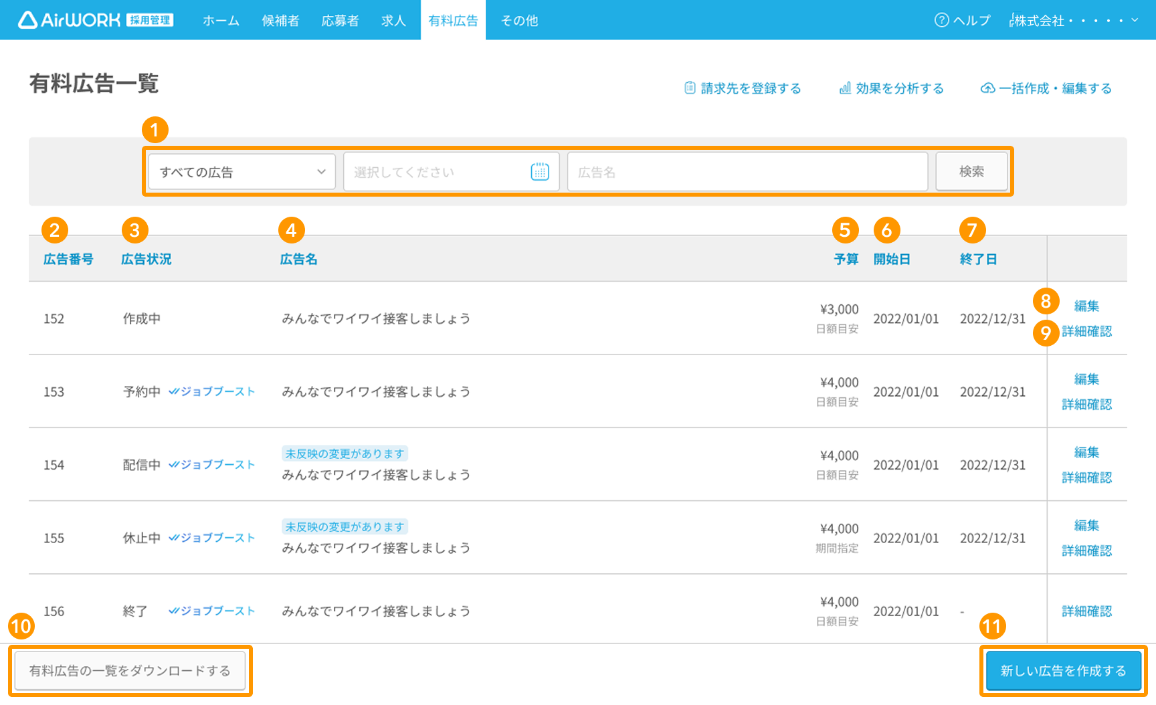Image resolution: width=1156 pixels, height=705 pixels.
Task: Click ジョブブースト badge in row 155
Action: [x=211, y=538]
